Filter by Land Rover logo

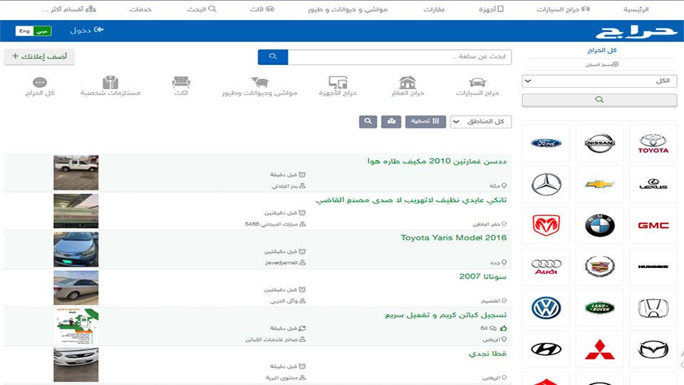tap(599, 308)
